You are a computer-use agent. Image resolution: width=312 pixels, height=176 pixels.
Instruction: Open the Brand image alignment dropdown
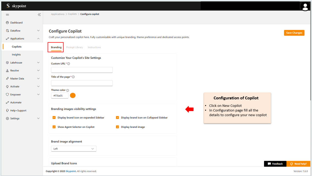click(74, 149)
